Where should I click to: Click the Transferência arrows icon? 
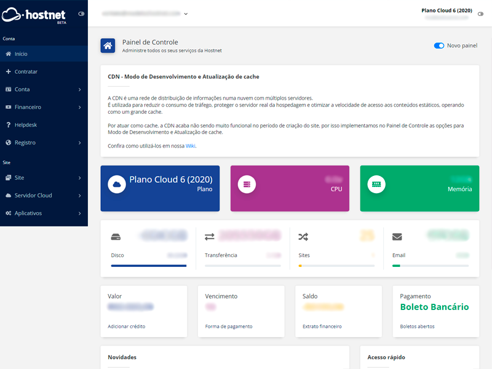[210, 237]
